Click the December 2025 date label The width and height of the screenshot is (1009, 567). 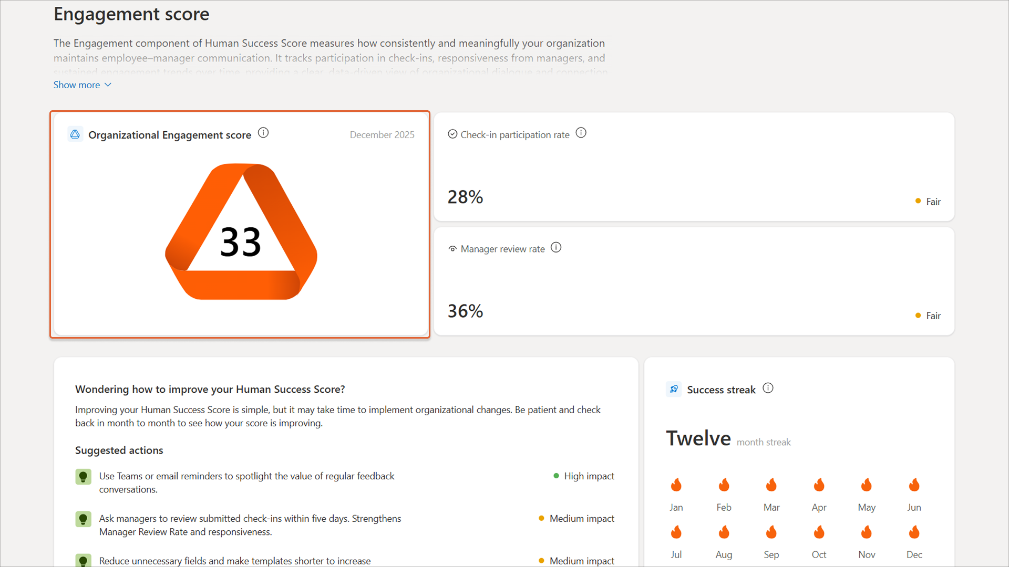click(x=382, y=135)
